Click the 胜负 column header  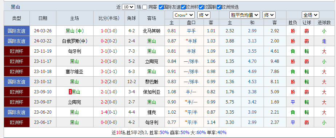293,23
